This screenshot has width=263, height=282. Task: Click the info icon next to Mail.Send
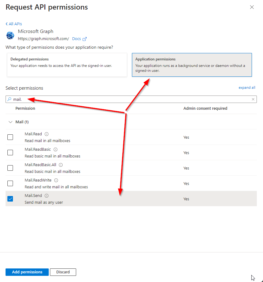pos(47,196)
